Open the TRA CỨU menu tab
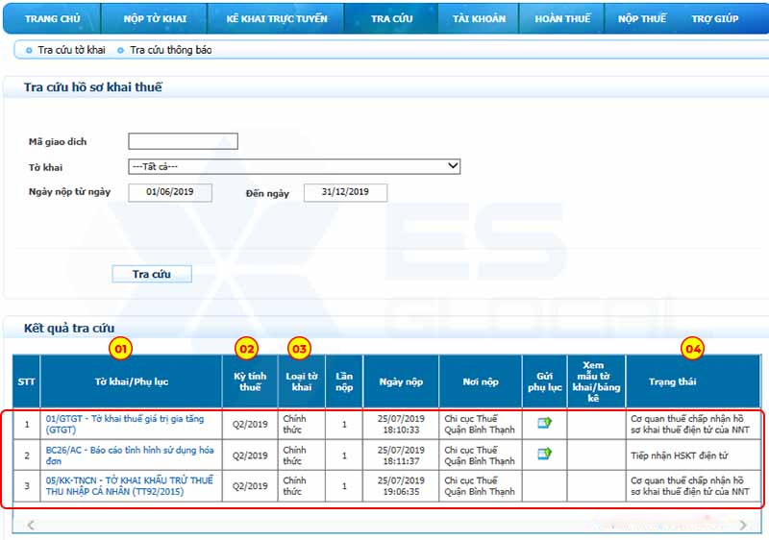Screen dimensions: 769x540 click(390, 18)
